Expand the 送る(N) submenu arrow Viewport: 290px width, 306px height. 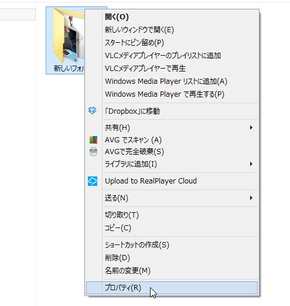pyautogui.click(x=251, y=198)
